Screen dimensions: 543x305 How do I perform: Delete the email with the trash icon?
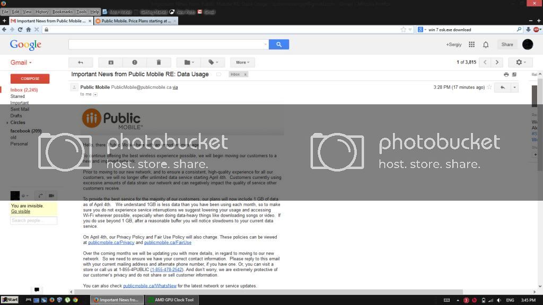coord(159,62)
